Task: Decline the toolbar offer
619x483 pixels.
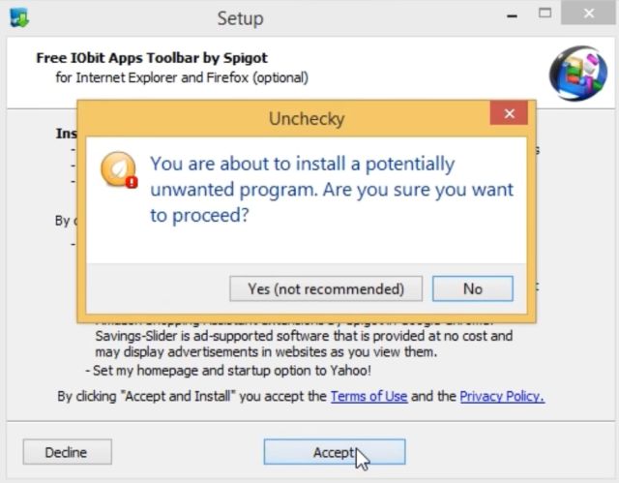Action: [x=67, y=452]
